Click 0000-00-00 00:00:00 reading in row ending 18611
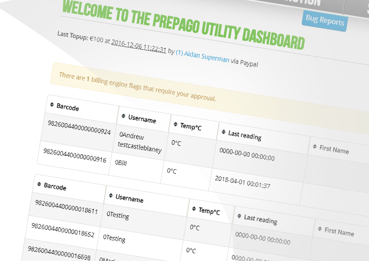This screenshot has width=369, height=261. [x=263, y=238]
